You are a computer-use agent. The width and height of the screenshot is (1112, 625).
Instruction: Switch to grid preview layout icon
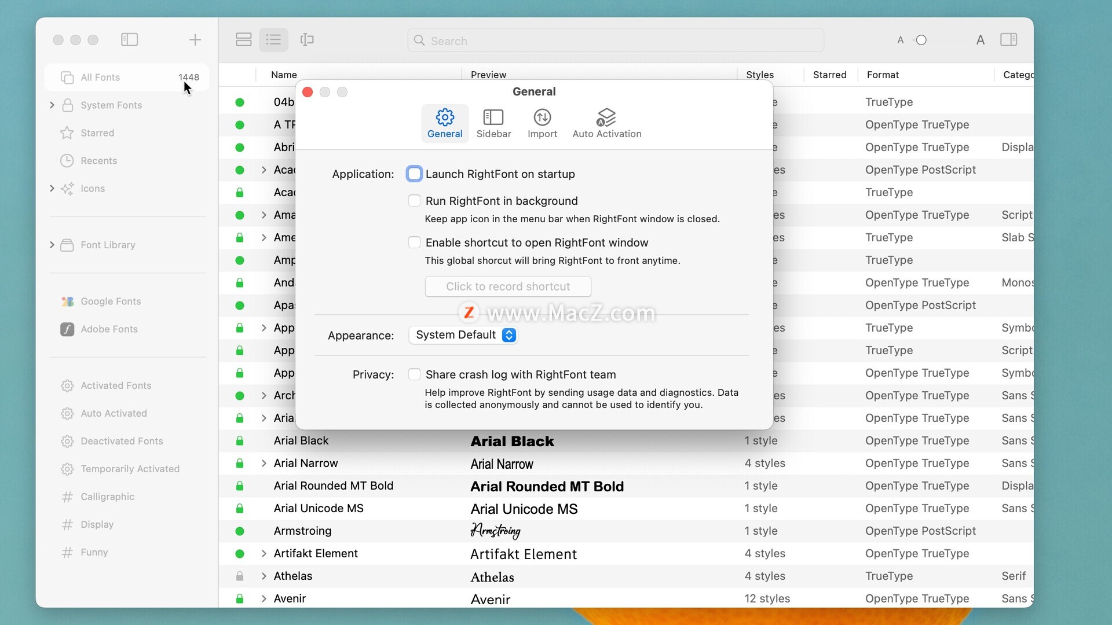point(244,39)
